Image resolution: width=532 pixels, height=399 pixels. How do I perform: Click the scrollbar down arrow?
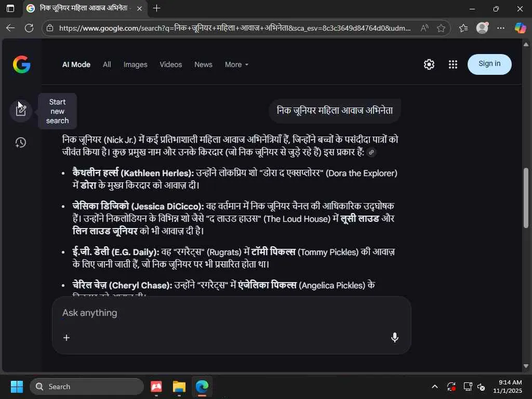(x=526, y=366)
